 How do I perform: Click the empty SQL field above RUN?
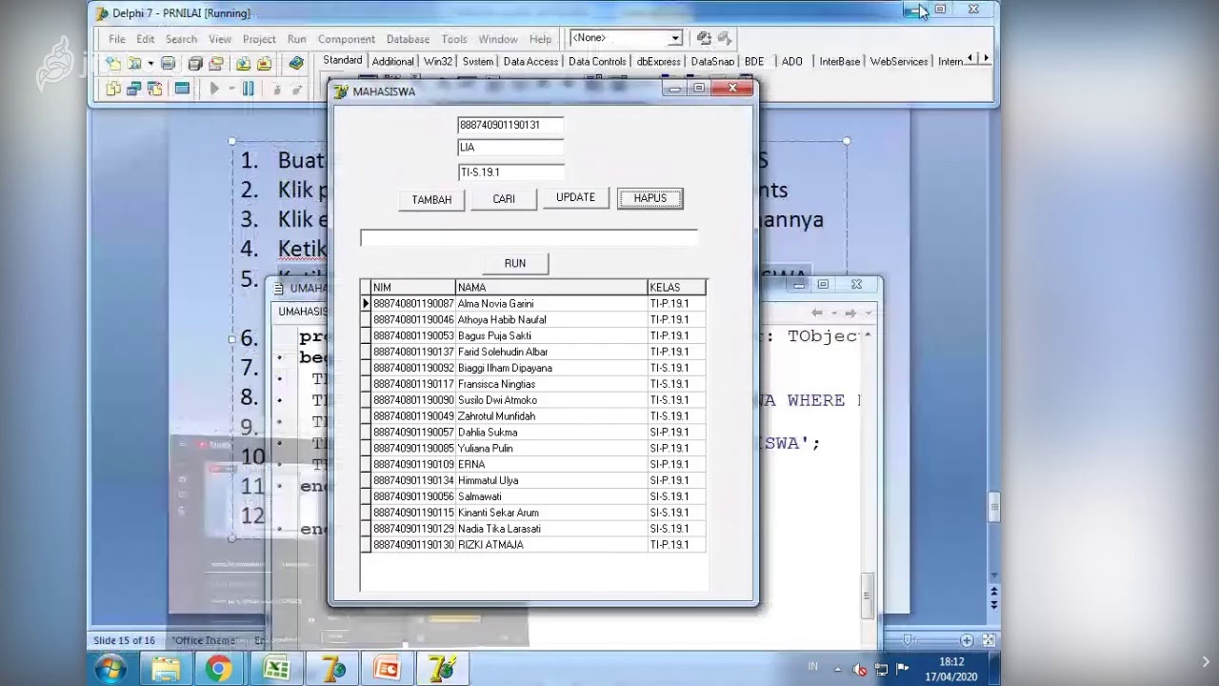pos(529,238)
